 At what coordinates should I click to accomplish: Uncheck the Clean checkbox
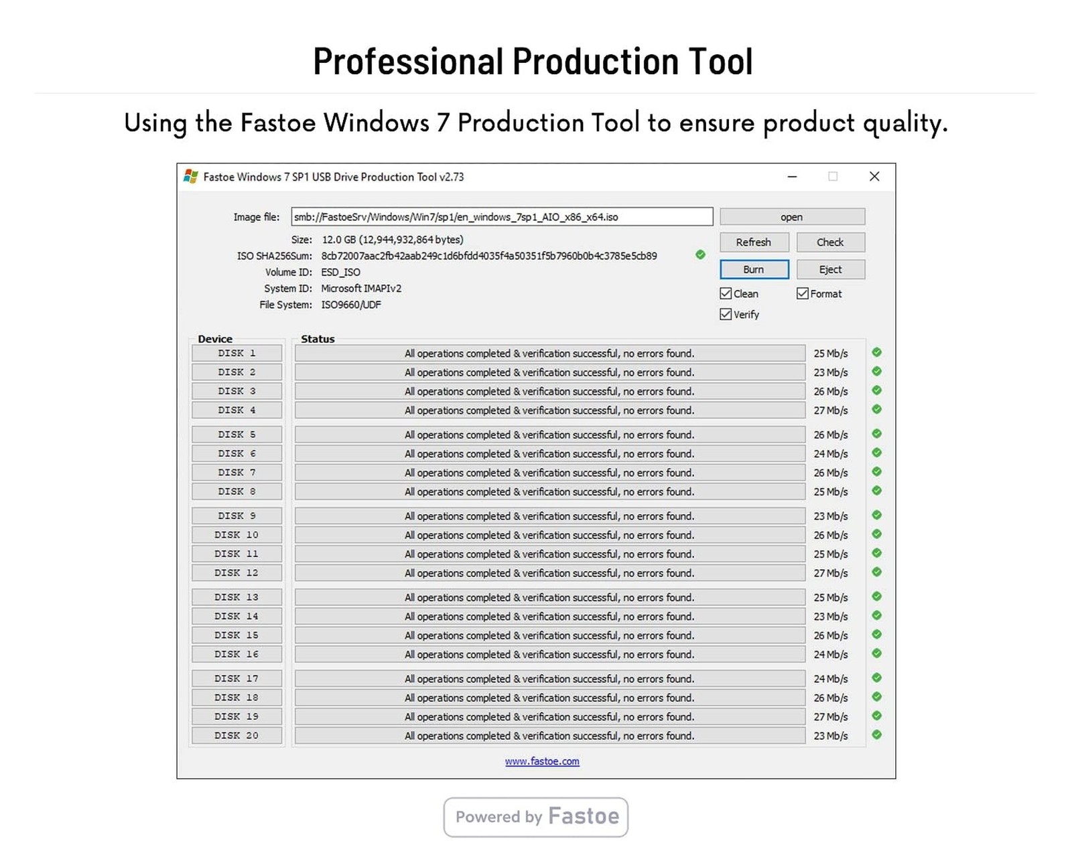[726, 293]
